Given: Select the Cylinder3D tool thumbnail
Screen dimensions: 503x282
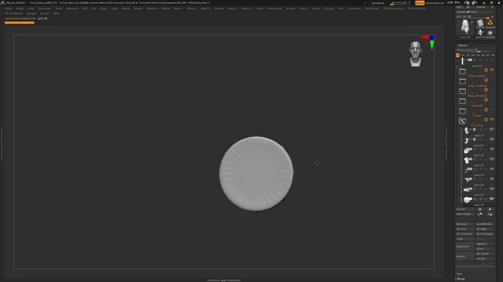Looking at the screenshot, I should [480, 23].
